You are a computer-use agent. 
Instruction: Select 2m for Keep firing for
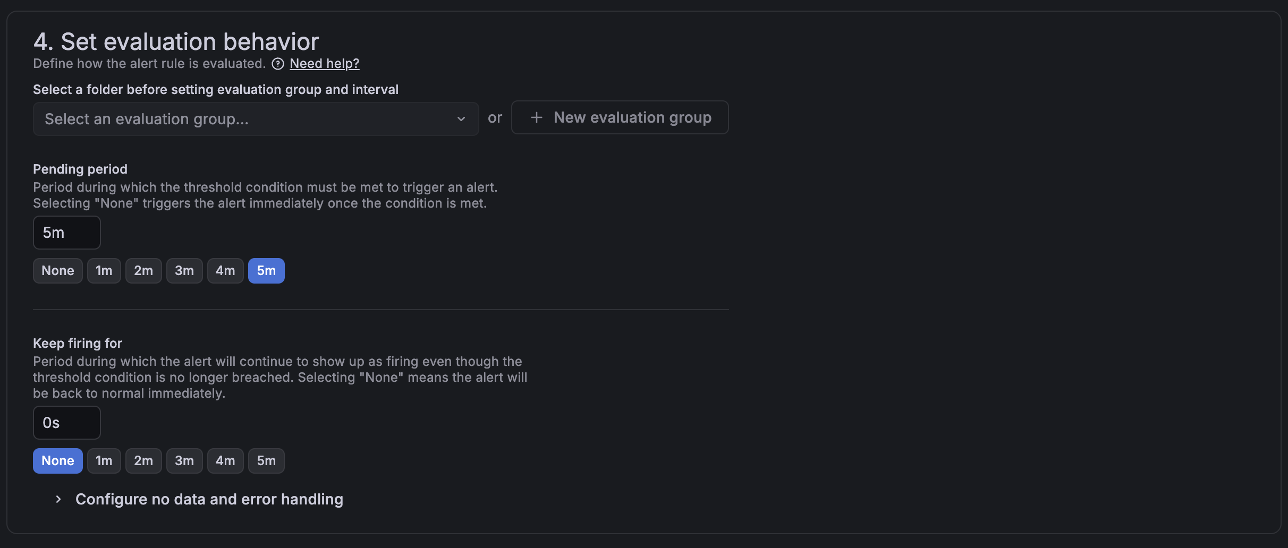tap(143, 460)
